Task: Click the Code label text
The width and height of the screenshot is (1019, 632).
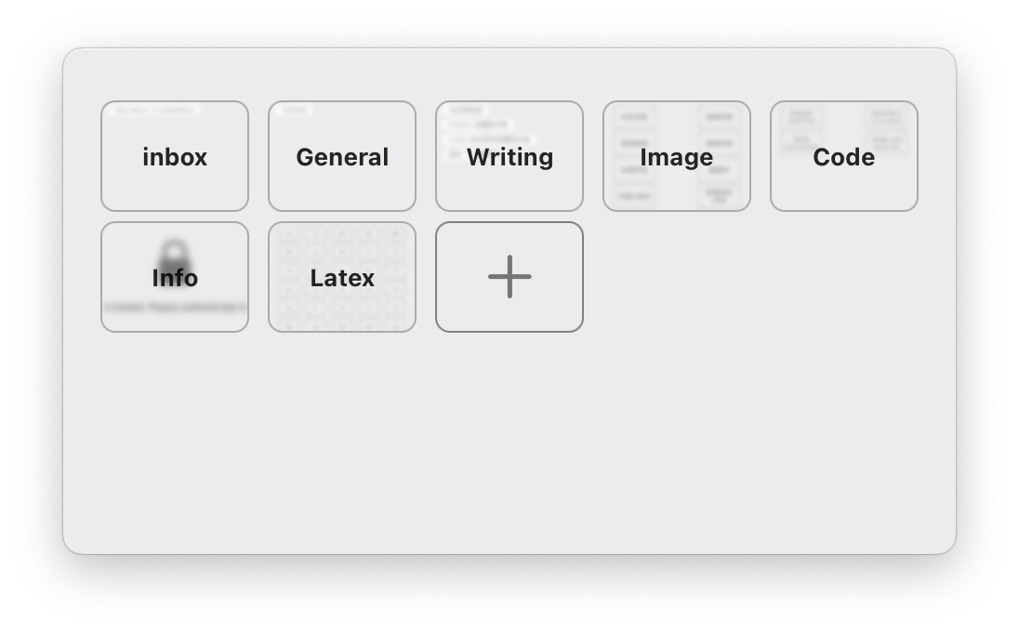Action: click(x=843, y=157)
